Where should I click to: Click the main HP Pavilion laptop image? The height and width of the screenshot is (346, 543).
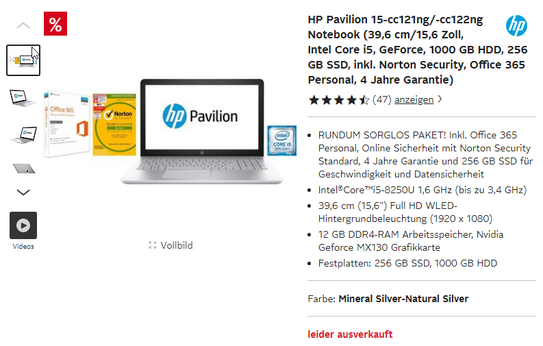202,132
